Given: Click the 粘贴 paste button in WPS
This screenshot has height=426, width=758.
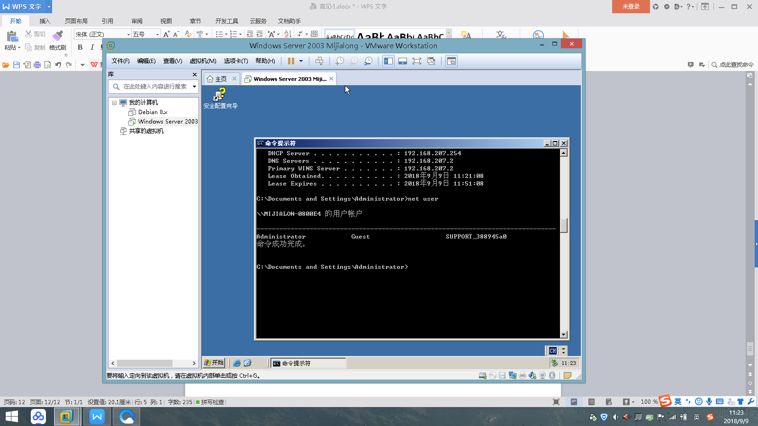Looking at the screenshot, I should point(12,41).
